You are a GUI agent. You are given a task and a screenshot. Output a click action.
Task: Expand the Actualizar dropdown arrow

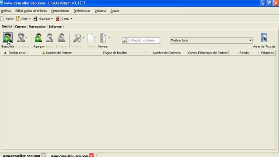pyautogui.click(x=27, y=38)
